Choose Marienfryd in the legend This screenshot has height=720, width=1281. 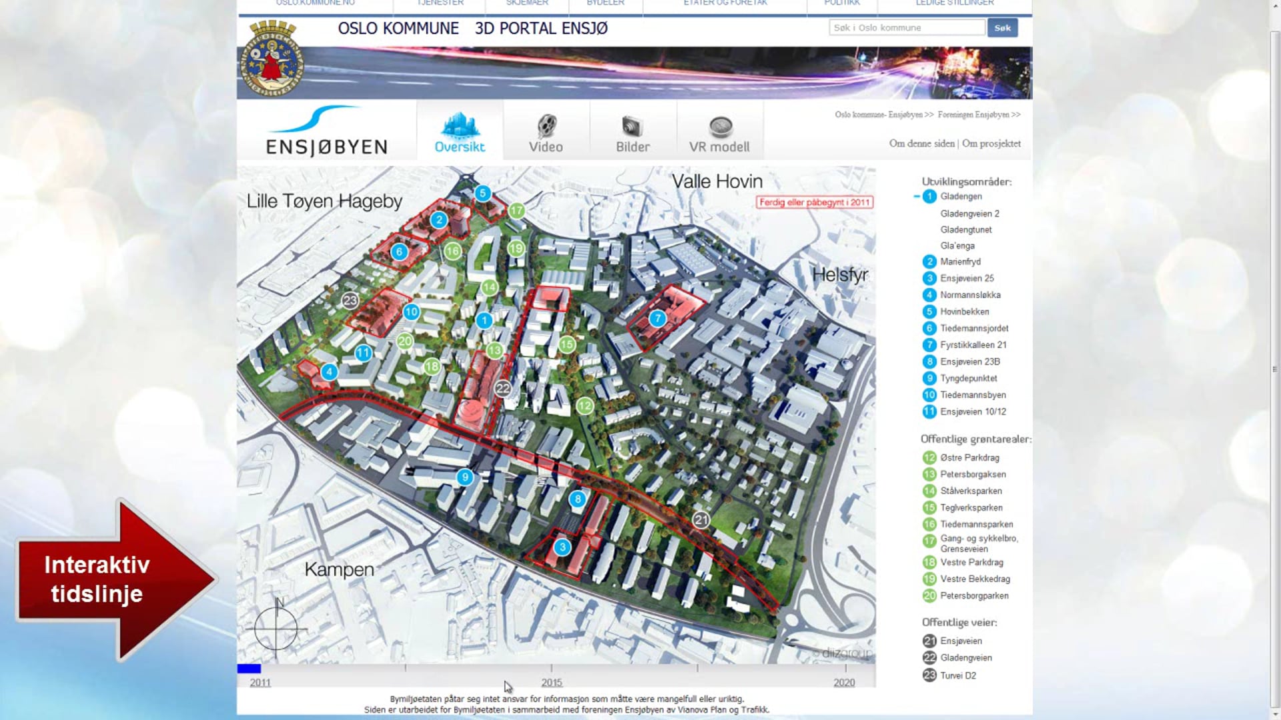click(960, 261)
